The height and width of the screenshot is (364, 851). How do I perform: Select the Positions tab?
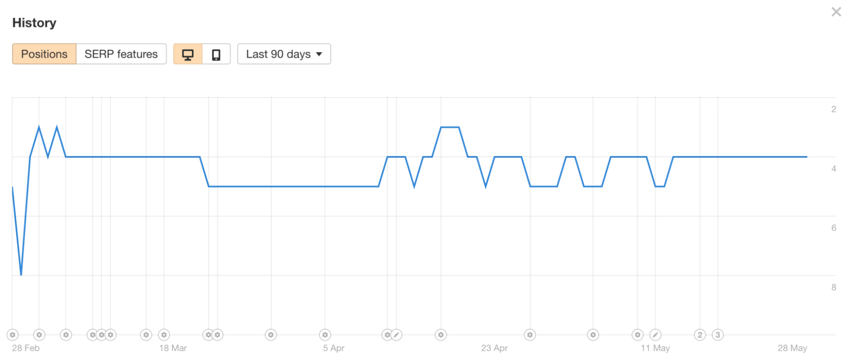click(x=44, y=54)
